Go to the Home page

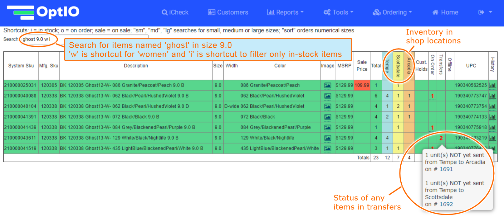point(445,12)
